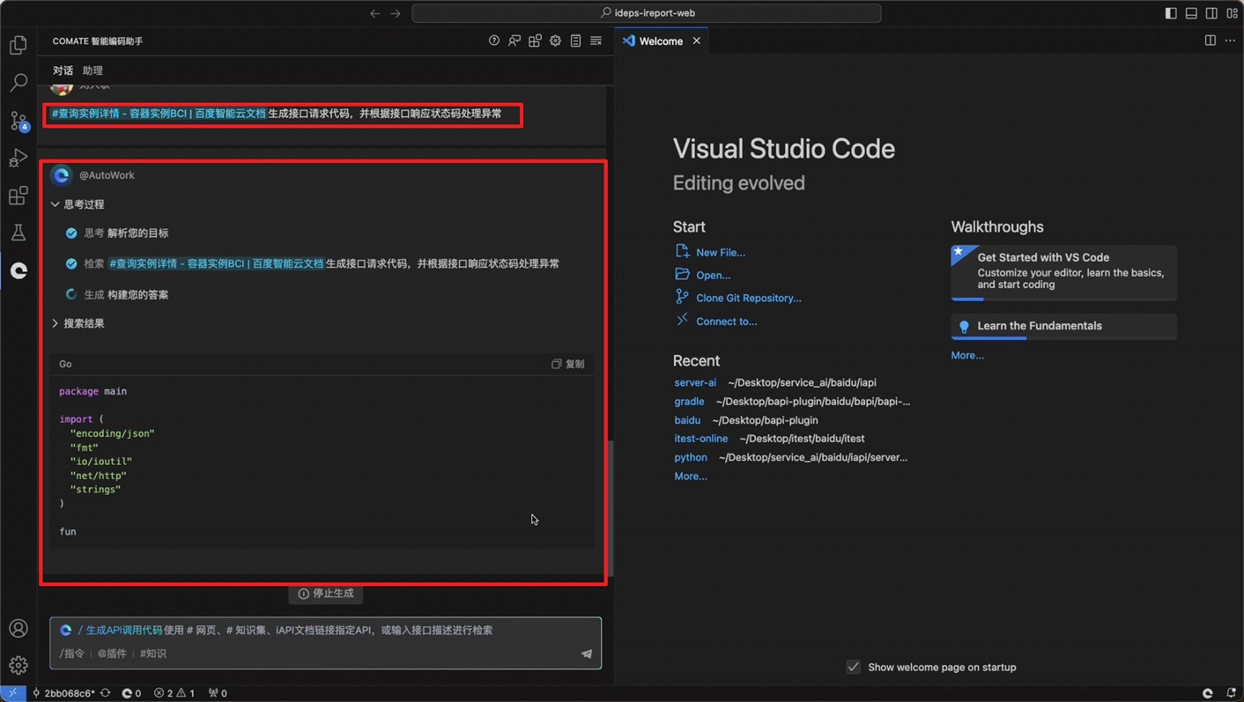Screen dimensions: 1244x702
Task: Open the plugin blocks icon in Comate header
Action: (x=535, y=41)
